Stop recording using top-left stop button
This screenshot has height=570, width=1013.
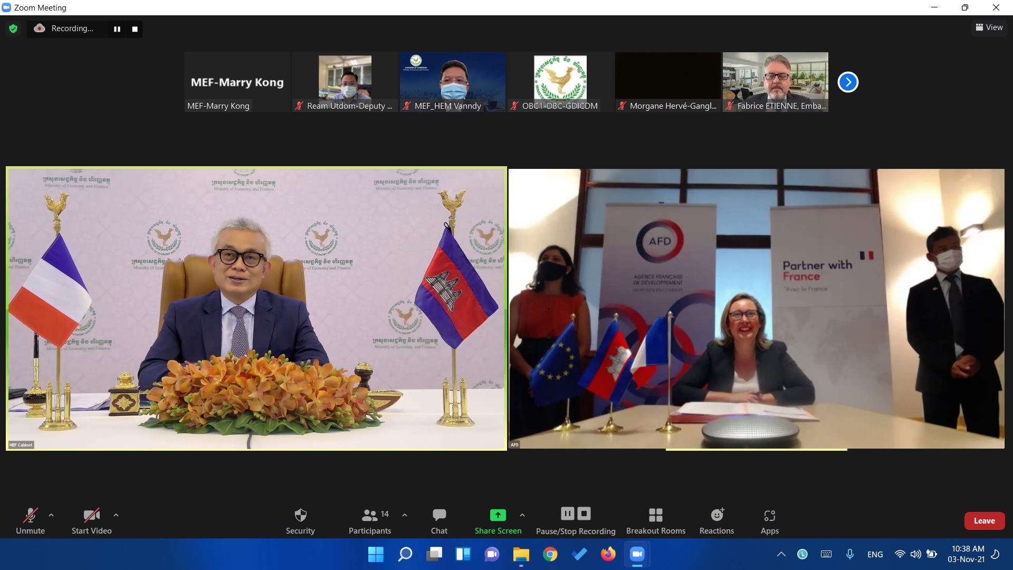[135, 29]
